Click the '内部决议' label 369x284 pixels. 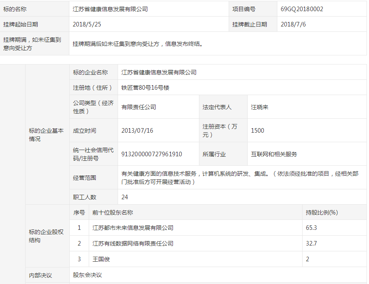[40, 275]
